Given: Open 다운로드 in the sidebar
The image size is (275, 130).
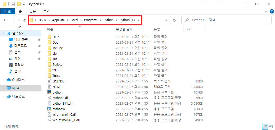Looking at the screenshot, I should point(21,46).
